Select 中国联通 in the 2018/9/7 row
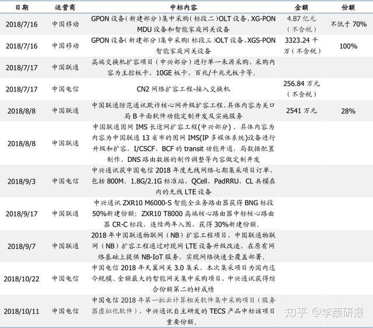This screenshot has width=373, height=328. (x=65, y=246)
